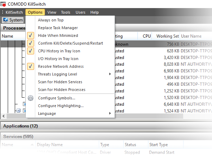Click the Stopped status cell
Image resolution: width=212 pixels, height=157 pixels.
pyautogui.click(x=132, y=152)
